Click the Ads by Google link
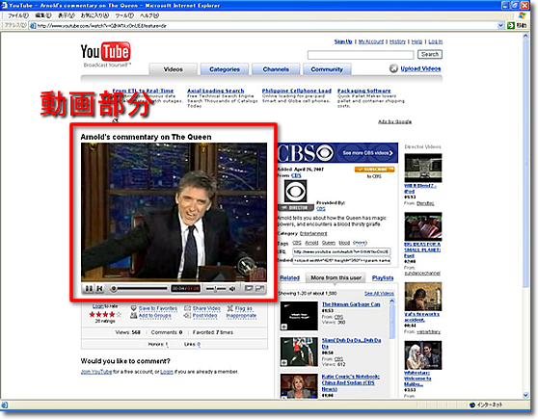This screenshot has width=538, height=419. coord(394,121)
